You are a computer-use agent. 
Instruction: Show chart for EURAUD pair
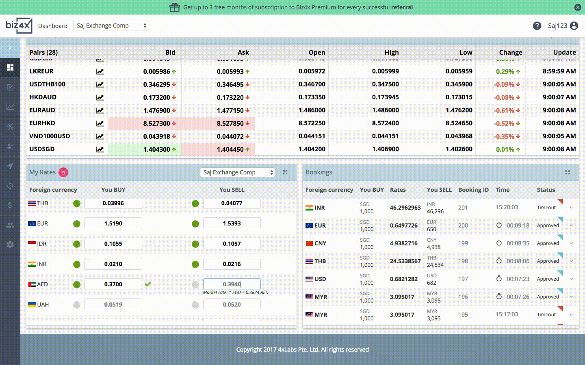tap(100, 110)
